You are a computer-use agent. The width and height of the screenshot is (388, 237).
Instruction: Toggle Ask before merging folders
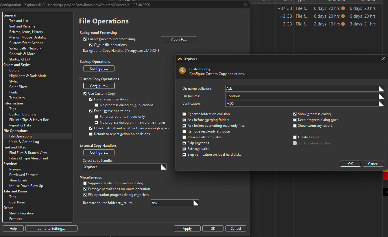pos(184,120)
